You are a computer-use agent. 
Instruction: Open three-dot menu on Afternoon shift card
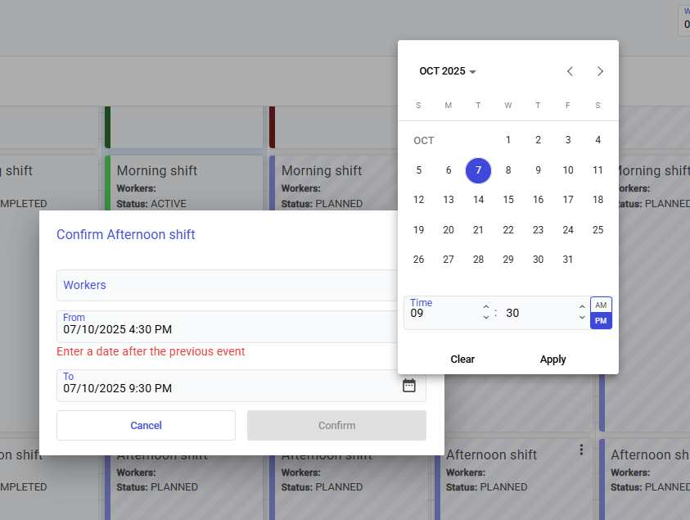click(581, 450)
